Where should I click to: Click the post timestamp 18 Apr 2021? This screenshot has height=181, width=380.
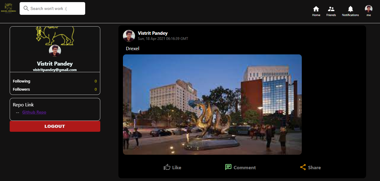coord(163,39)
